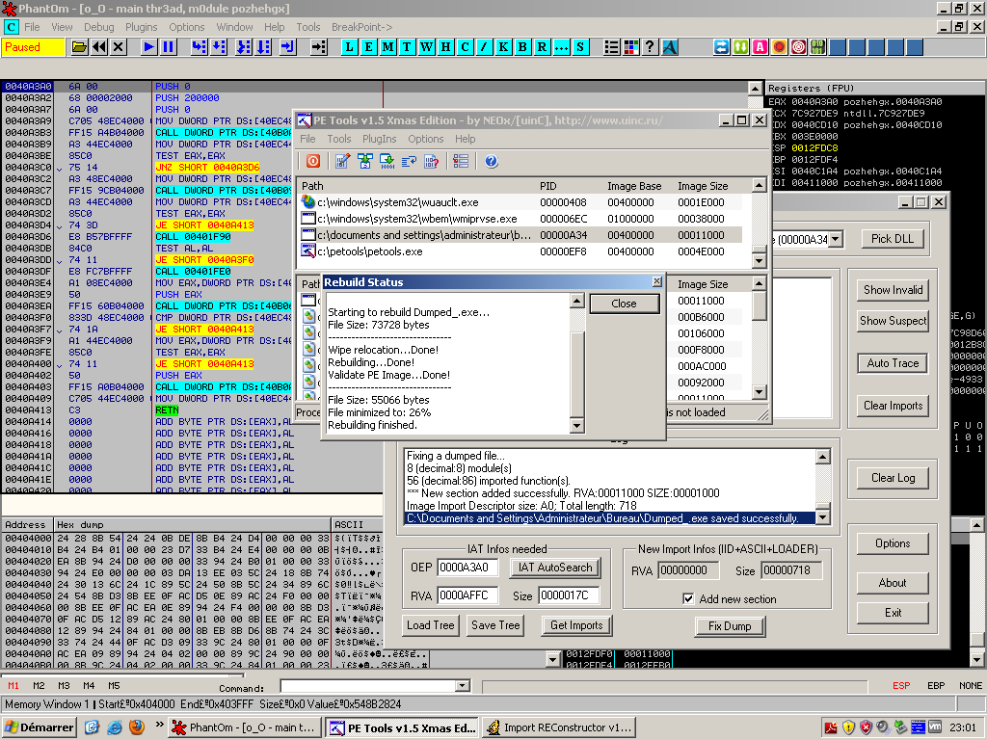
Task: Toggle the Add new section checkbox
Action: click(x=688, y=599)
